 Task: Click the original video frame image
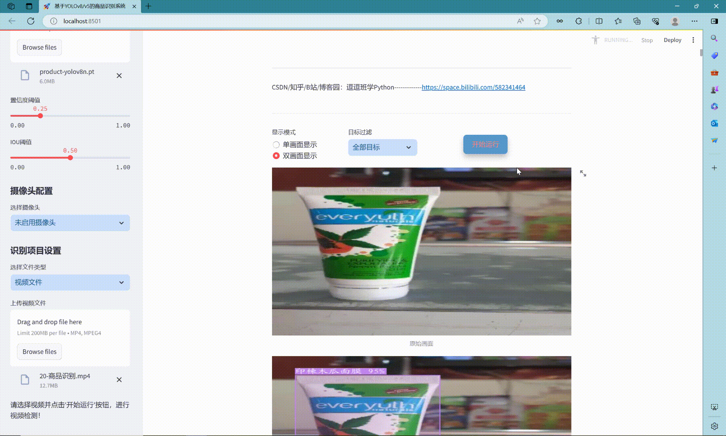tap(422, 252)
